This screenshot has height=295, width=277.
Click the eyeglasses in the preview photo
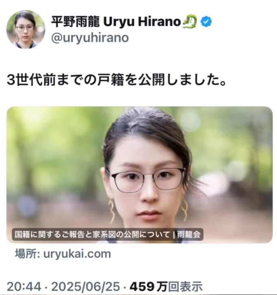point(147,179)
